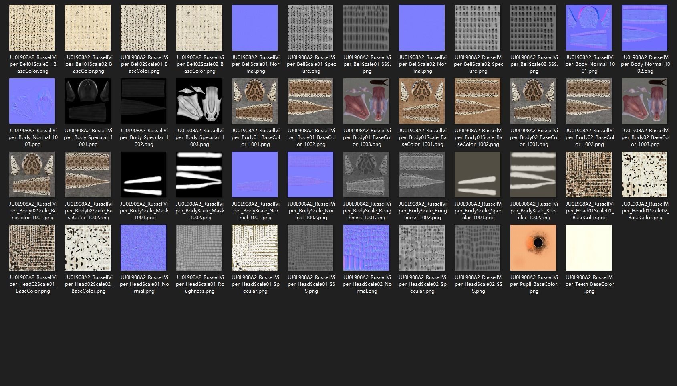The width and height of the screenshot is (677, 386).
Task: Select the Body_Normal_1001.png thumbnail
Action: click(x=589, y=28)
